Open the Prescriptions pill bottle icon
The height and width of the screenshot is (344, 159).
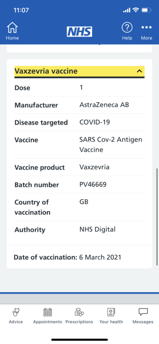point(79,312)
